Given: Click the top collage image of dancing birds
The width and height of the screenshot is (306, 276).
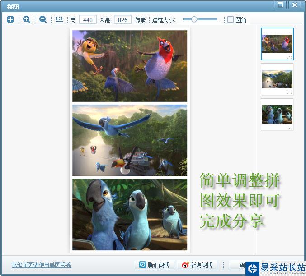Looking at the screenshot, I should click(x=130, y=66).
